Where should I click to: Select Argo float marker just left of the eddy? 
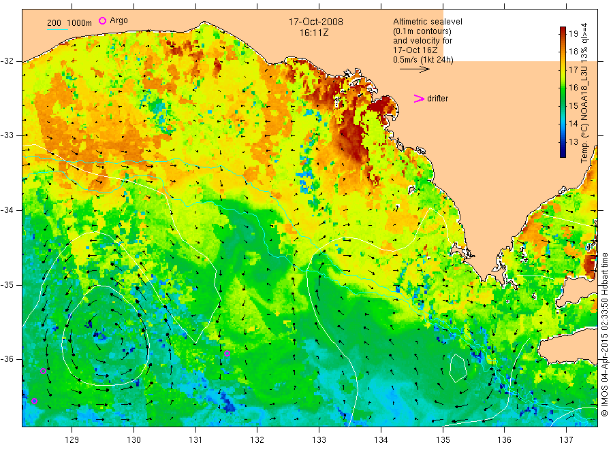44,371
